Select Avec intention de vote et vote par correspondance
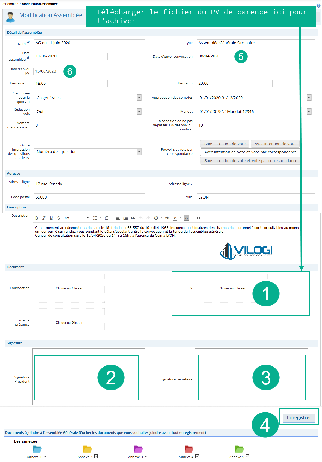The width and height of the screenshot is (322, 462). click(250, 152)
